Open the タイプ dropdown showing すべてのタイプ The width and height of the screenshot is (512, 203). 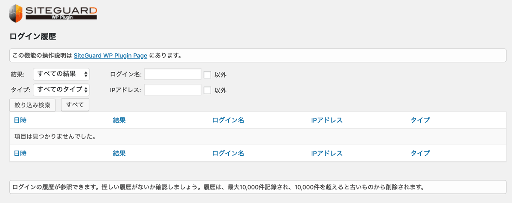pos(61,89)
